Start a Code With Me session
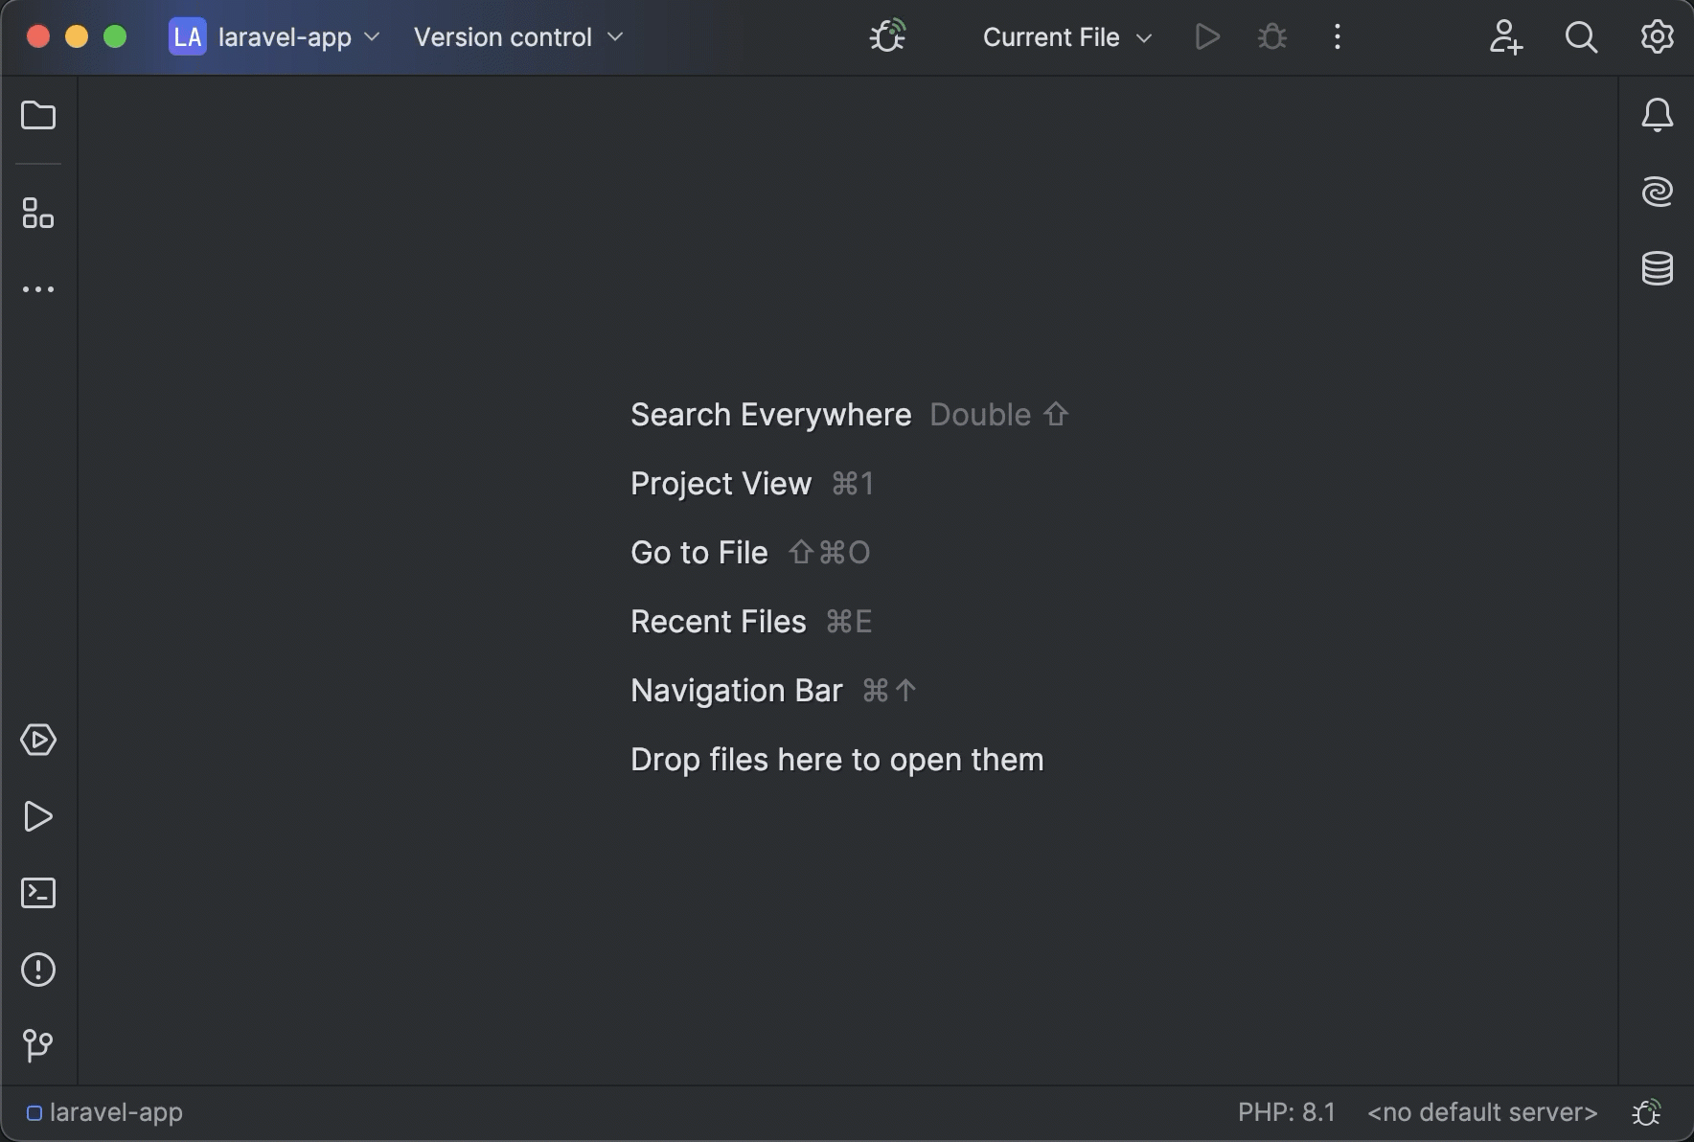Image resolution: width=1694 pixels, height=1142 pixels. tap(1505, 37)
